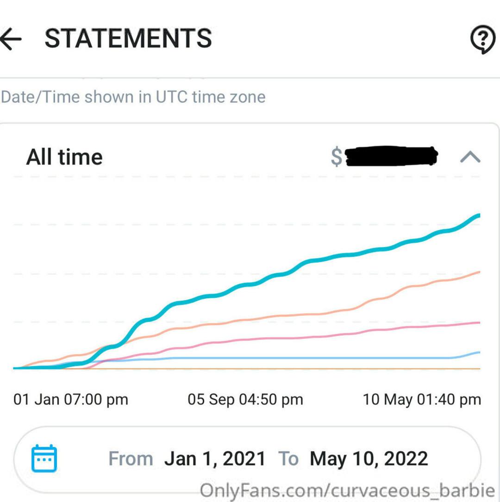Tap the light blue flat chart line
The image size is (500, 502).
[288, 358]
